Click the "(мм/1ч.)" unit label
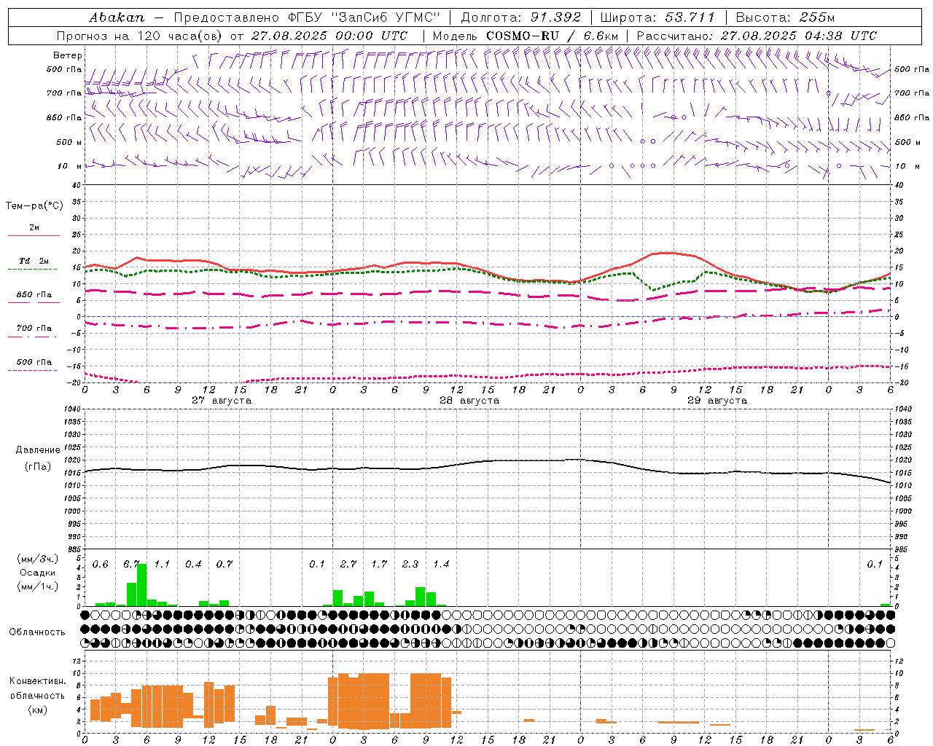Image resolution: width=933 pixels, height=746 pixels. point(38,586)
